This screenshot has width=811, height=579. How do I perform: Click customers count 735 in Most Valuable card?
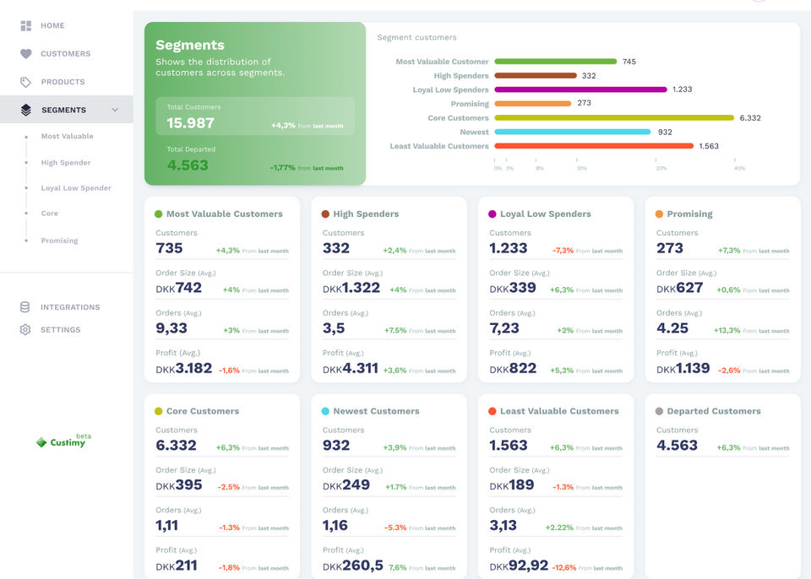169,248
